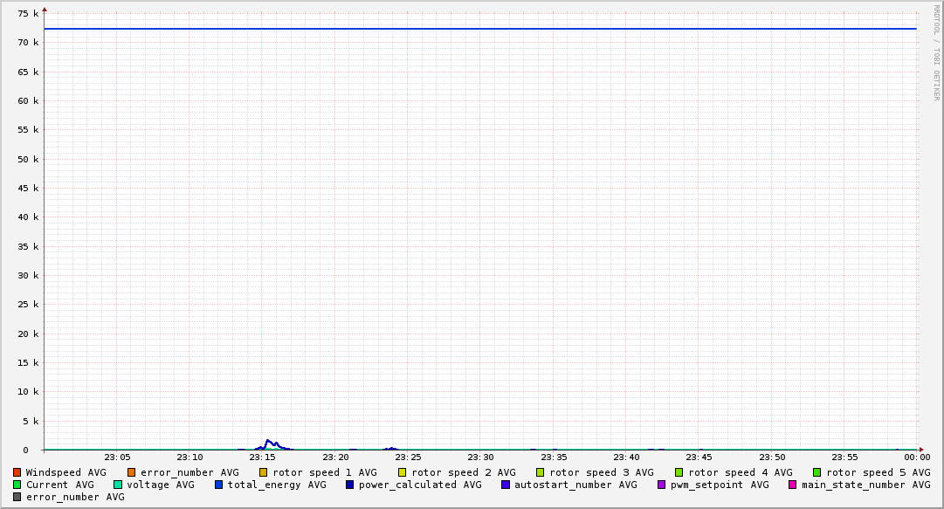
Task: Click the 00:00 time axis label
Action: (916, 457)
